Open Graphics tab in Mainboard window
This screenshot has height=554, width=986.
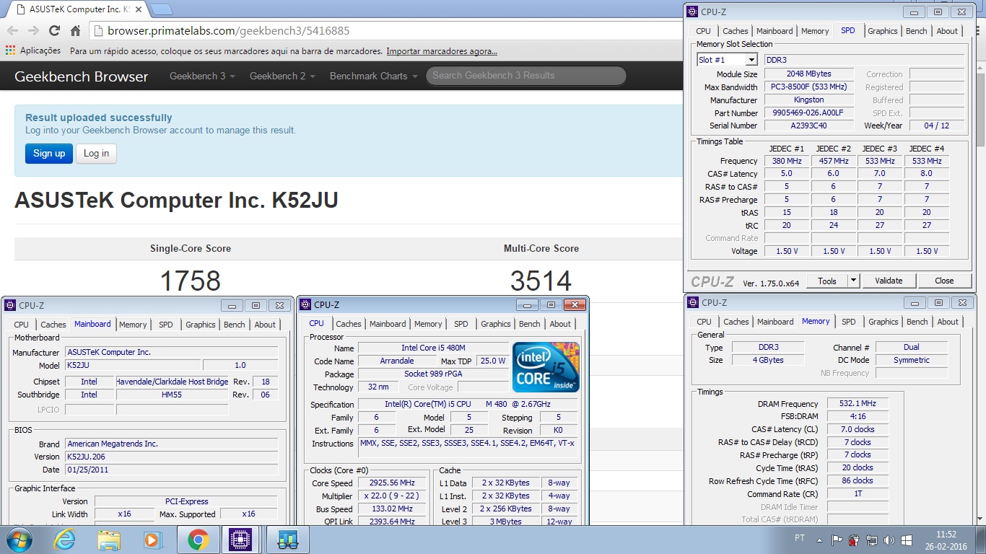(200, 325)
